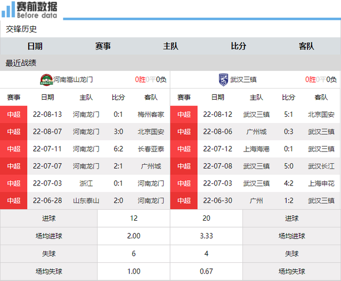Click the 赛前数据 bar chart logo icon

point(9,10)
